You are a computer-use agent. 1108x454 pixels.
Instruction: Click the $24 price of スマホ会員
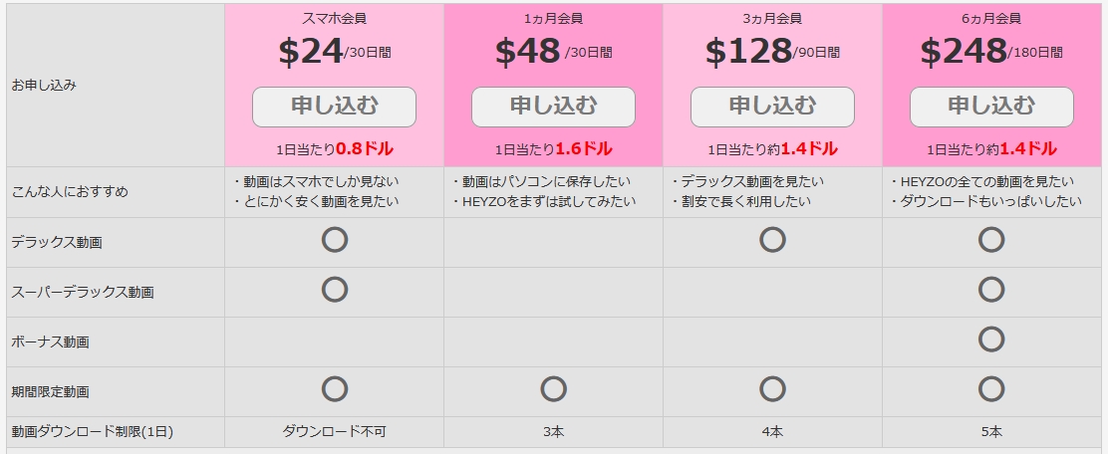coord(311,52)
